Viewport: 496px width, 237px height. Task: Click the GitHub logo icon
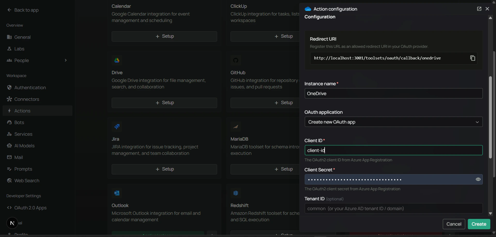tap(236, 60)
